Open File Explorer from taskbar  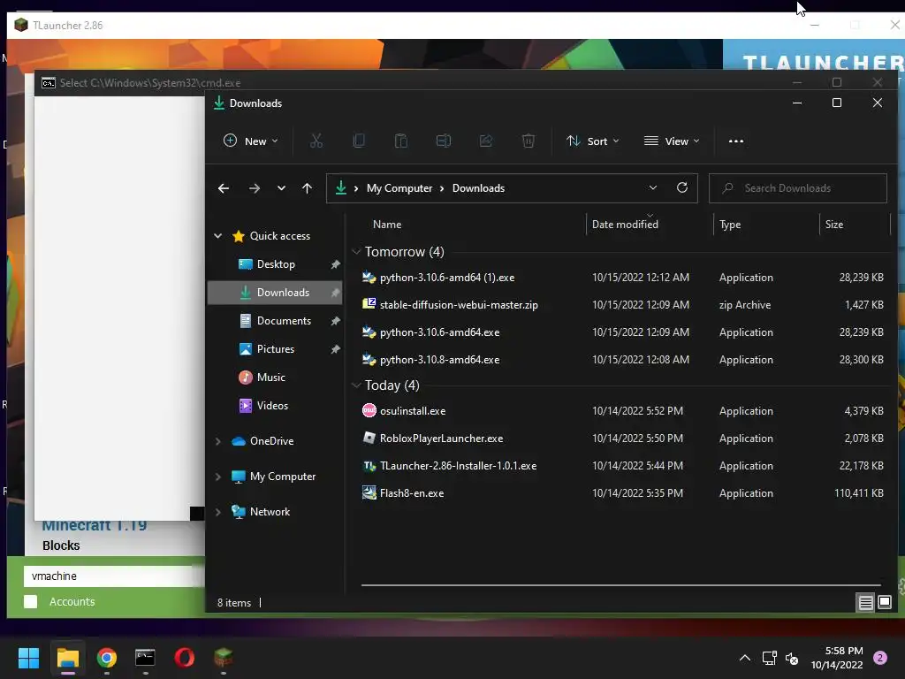click(67, 658)
